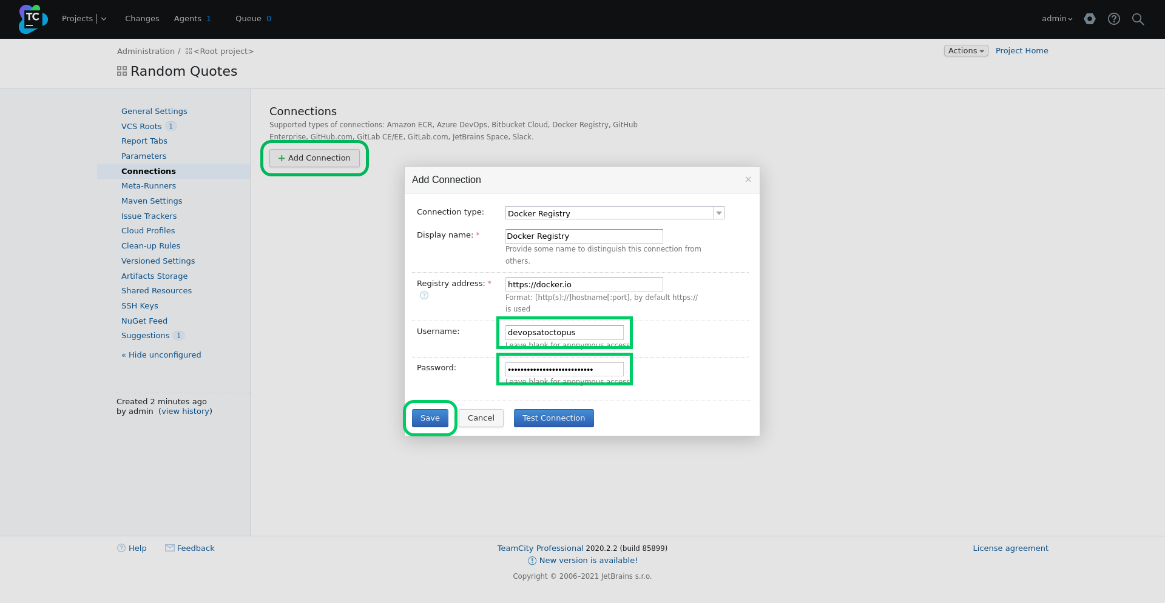This screenshot has height=603, width=1165.
Task: Open Artifacts Storage settings
Action: click(155, 276)
